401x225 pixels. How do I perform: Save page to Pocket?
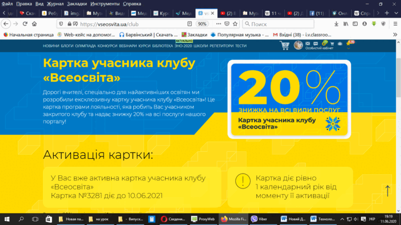pos(227,24)
